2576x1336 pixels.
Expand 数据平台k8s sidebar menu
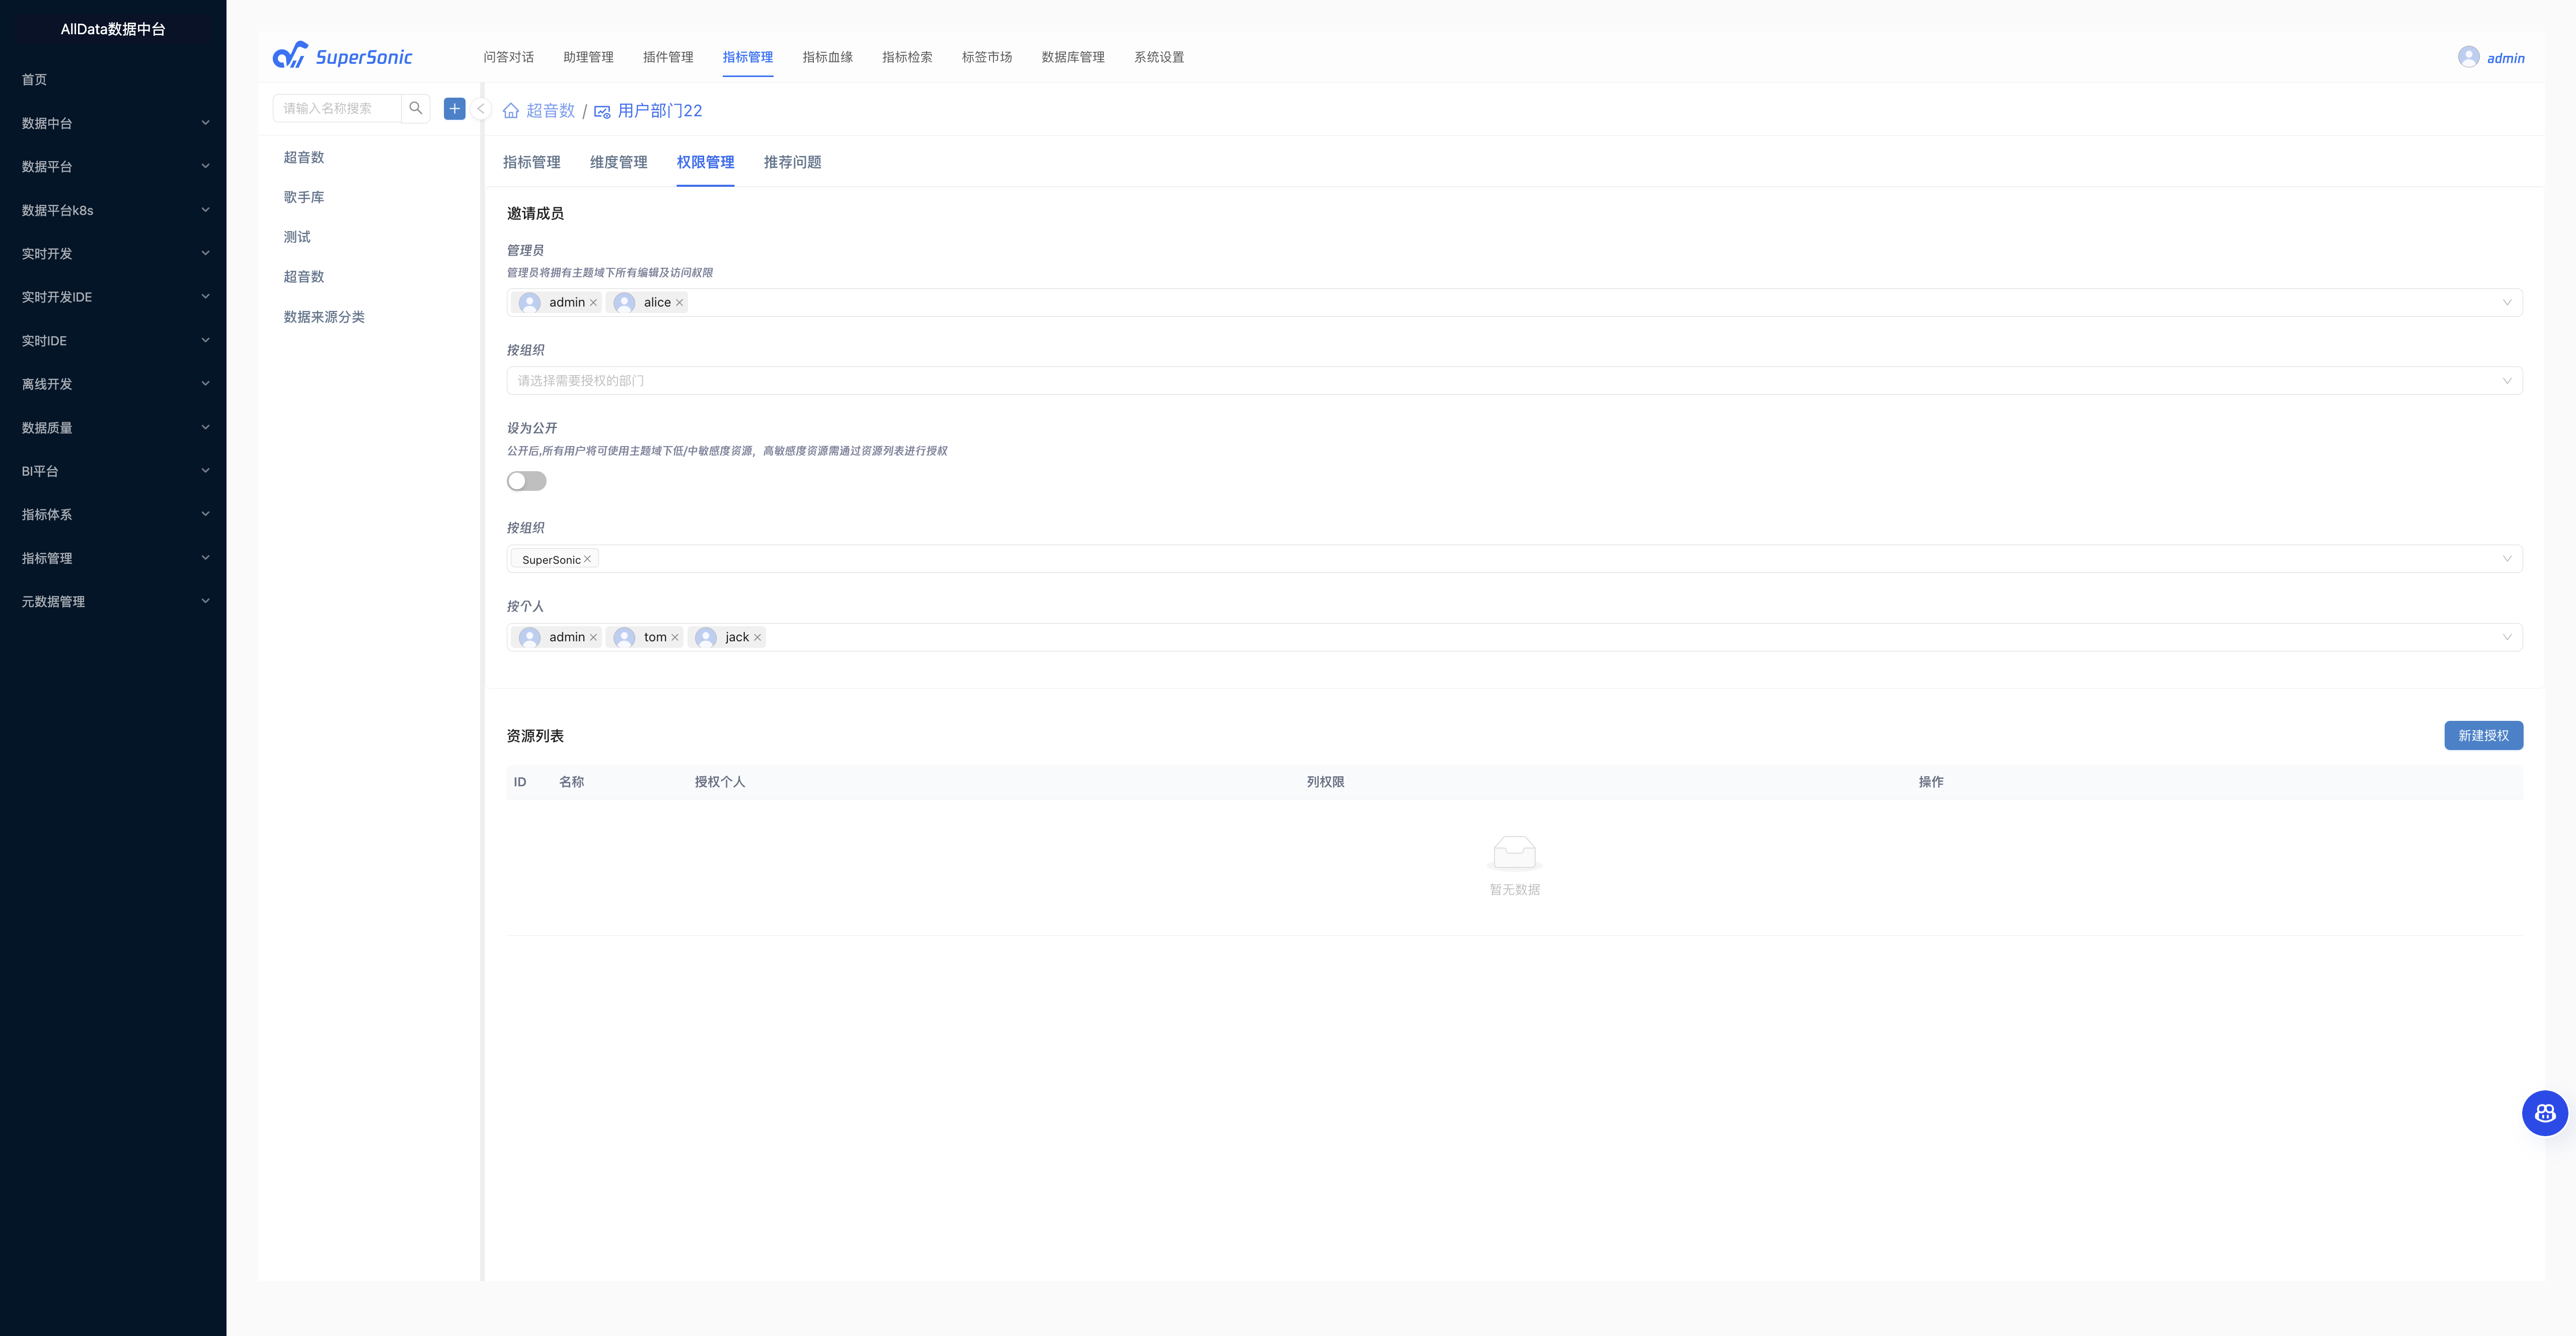point(113,210)
